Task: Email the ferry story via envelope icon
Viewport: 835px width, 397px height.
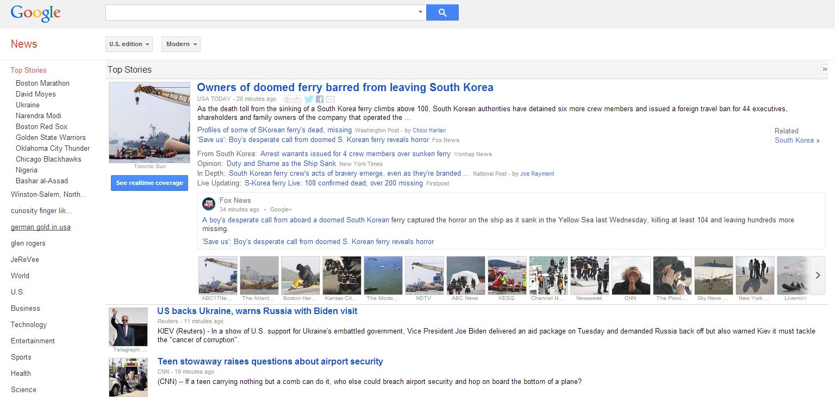Action: (x=331, y=99)
